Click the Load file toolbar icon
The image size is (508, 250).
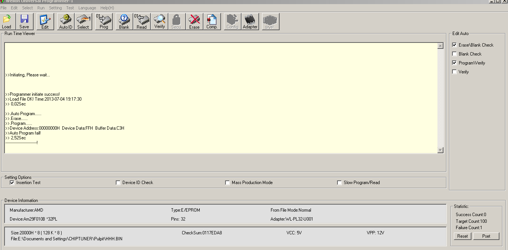[x=7, y=22]
